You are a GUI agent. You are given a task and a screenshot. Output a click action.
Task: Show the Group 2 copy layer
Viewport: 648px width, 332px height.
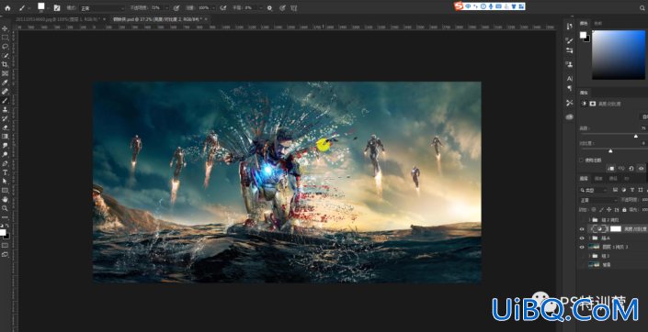click(582, 220)
